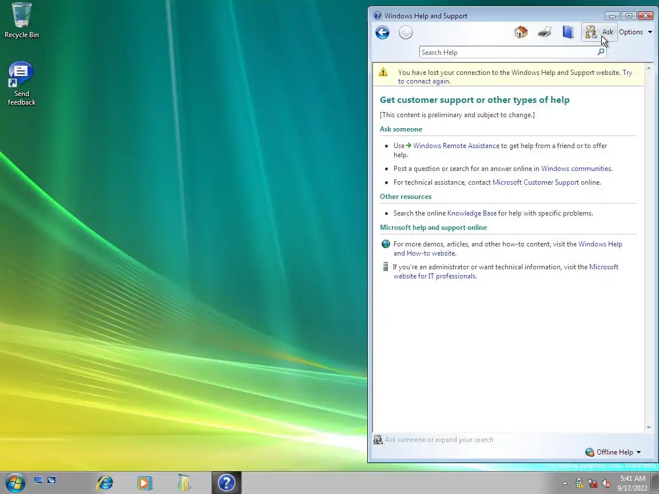Image resolution: width=659 pixels, height=494 pixels.
Task: Go back in Windows Help
Action: point(383,33)
